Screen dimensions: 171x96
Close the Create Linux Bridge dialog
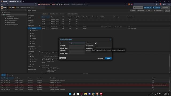(111, 39)
